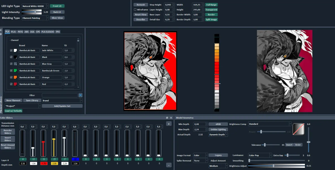Open the Image Format Color dropdown
This screenshot has width=335, height=170.
[200, 155]
